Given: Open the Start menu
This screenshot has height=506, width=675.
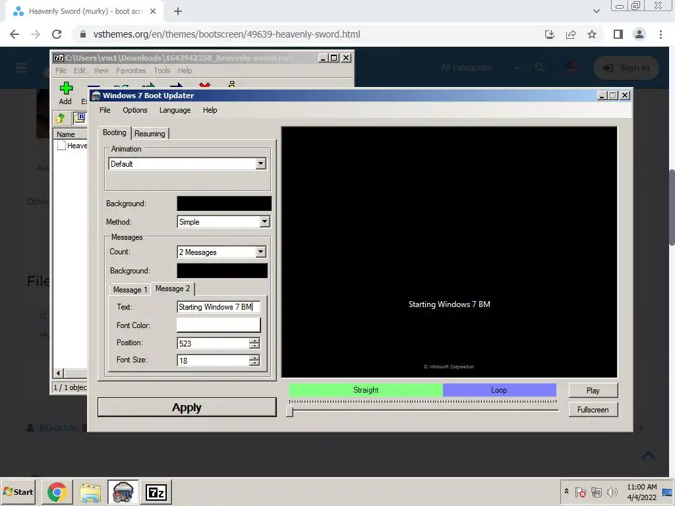Looking at the screenshot, I should [18, 492].
